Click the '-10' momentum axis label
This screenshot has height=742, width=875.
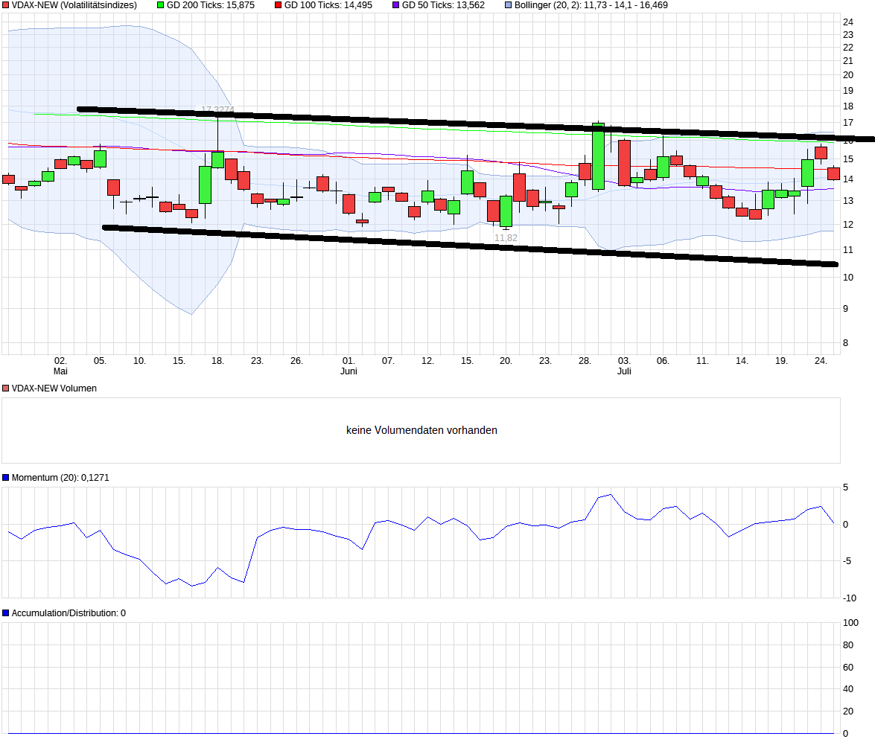point(850,598)
